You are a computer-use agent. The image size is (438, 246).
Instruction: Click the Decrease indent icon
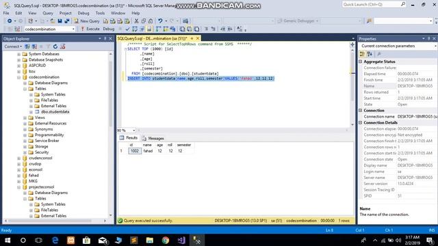223,29
